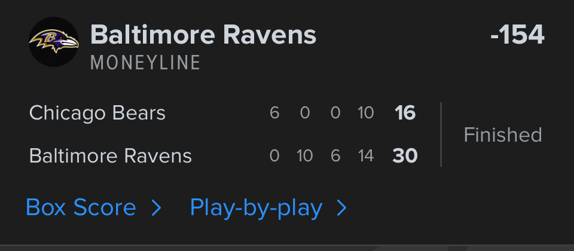Click the MONEYLINE bet type label
The image size is (574, 251).
pos(145,63)
